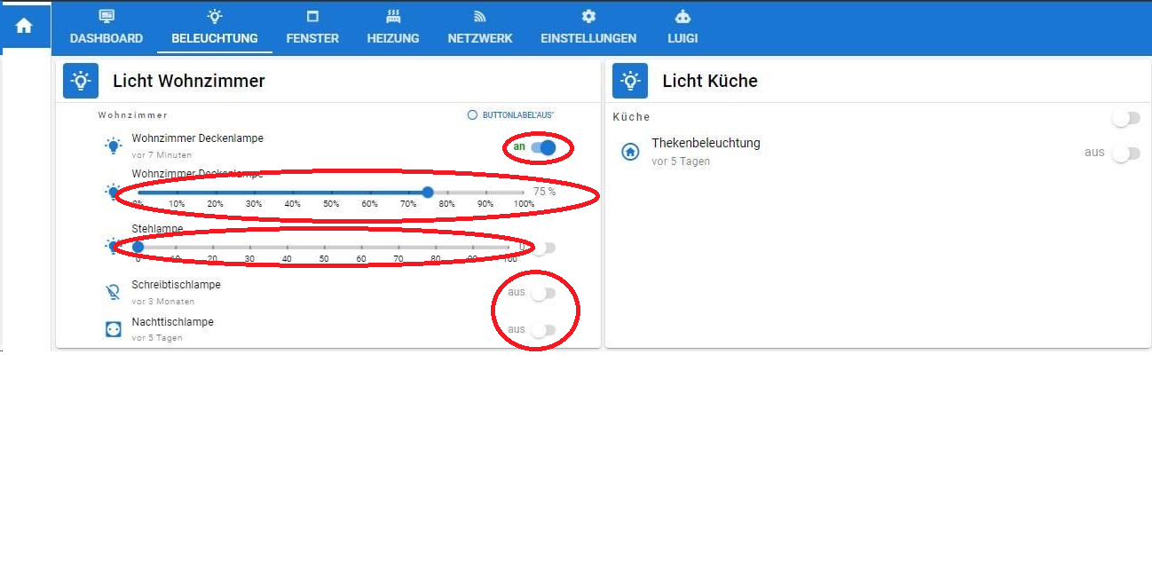
Task: Click the Schreibtischlampe label
Action: [x=177, y=285]
